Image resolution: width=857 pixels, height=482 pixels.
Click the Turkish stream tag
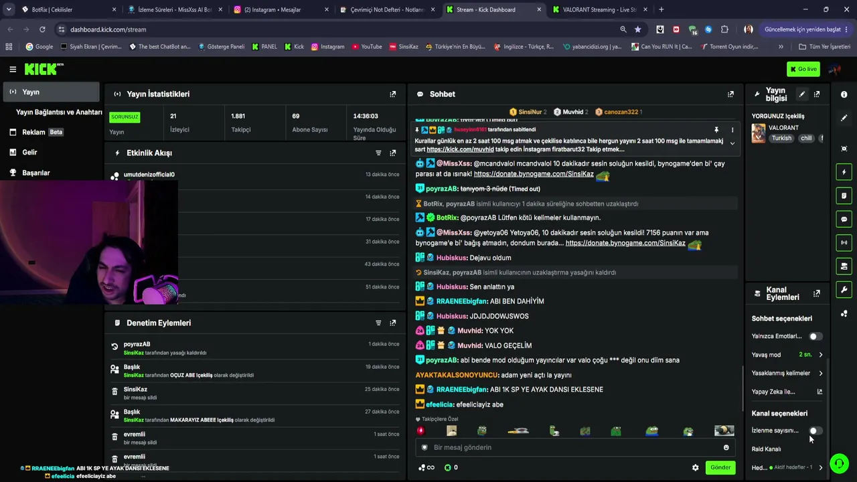(x=781, y=138)
